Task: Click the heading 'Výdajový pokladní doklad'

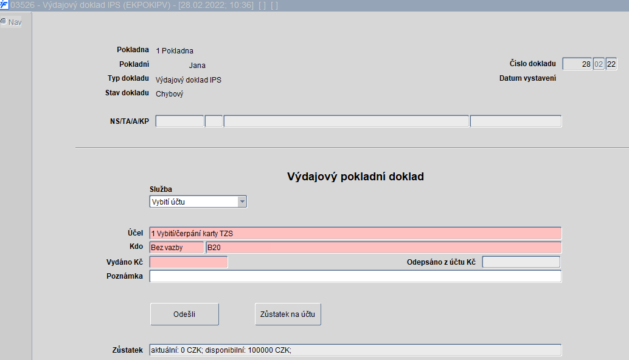Action: coord(355,177)
